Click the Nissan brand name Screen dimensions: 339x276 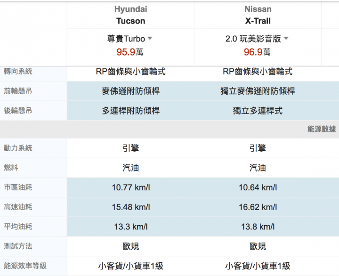[x=258, y=9]
